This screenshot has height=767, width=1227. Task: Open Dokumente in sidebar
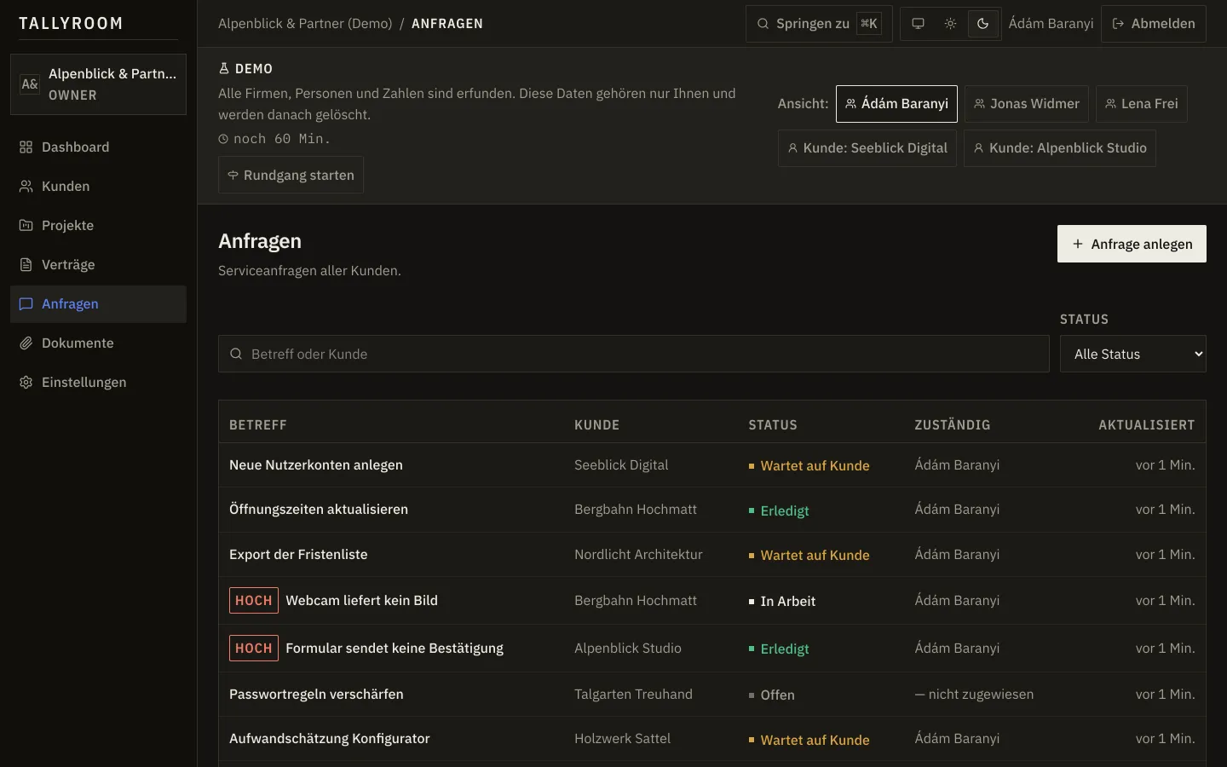click(98, 343)
